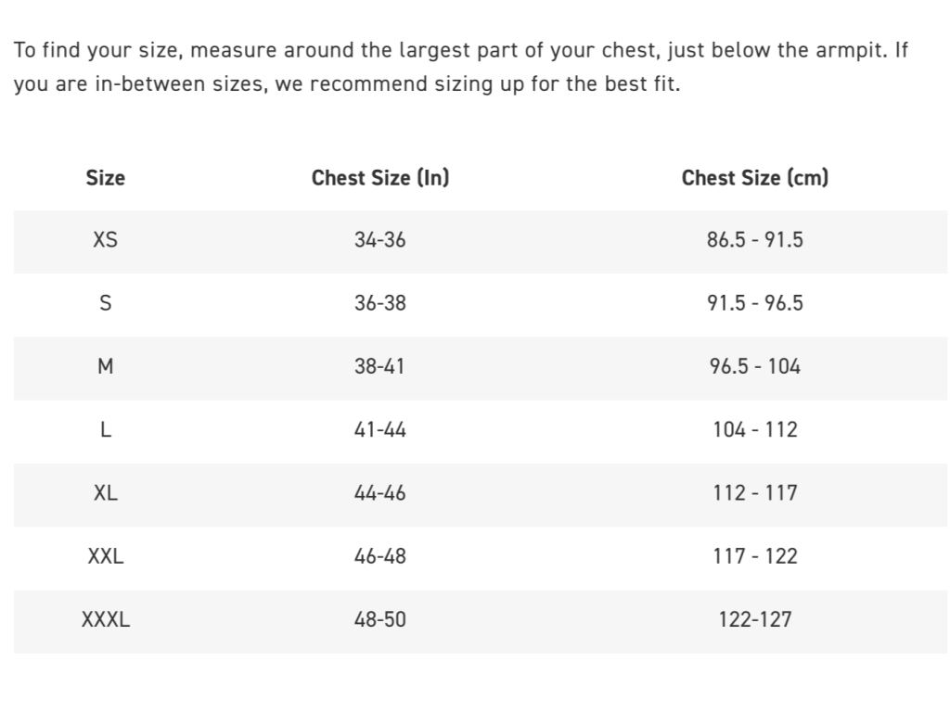
Task: Select the XXXL size row label
Action: [106, 619]
